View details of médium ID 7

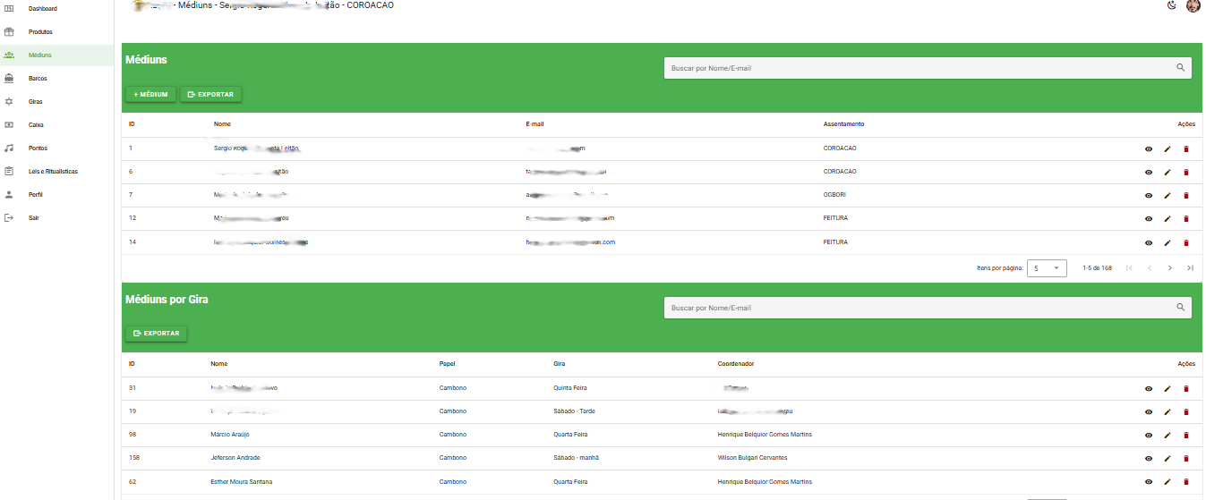coord(1149,196)
